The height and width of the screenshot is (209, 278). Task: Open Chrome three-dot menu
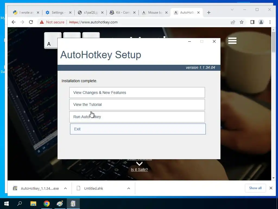coord(270,22)
